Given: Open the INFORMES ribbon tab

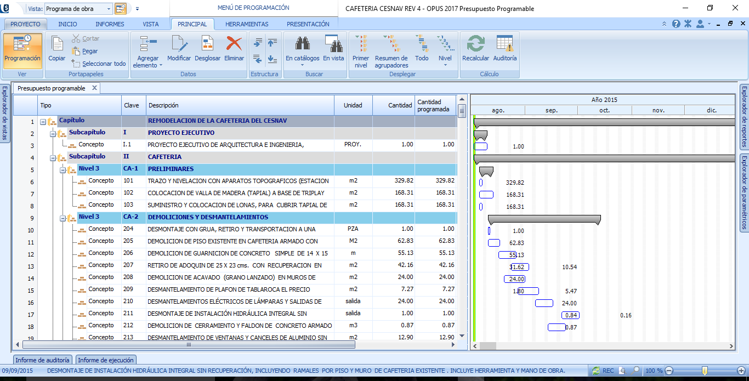Looking at the screenshot, I should click(110, 24).
